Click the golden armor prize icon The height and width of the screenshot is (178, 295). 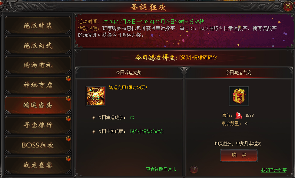coord(96,96)
